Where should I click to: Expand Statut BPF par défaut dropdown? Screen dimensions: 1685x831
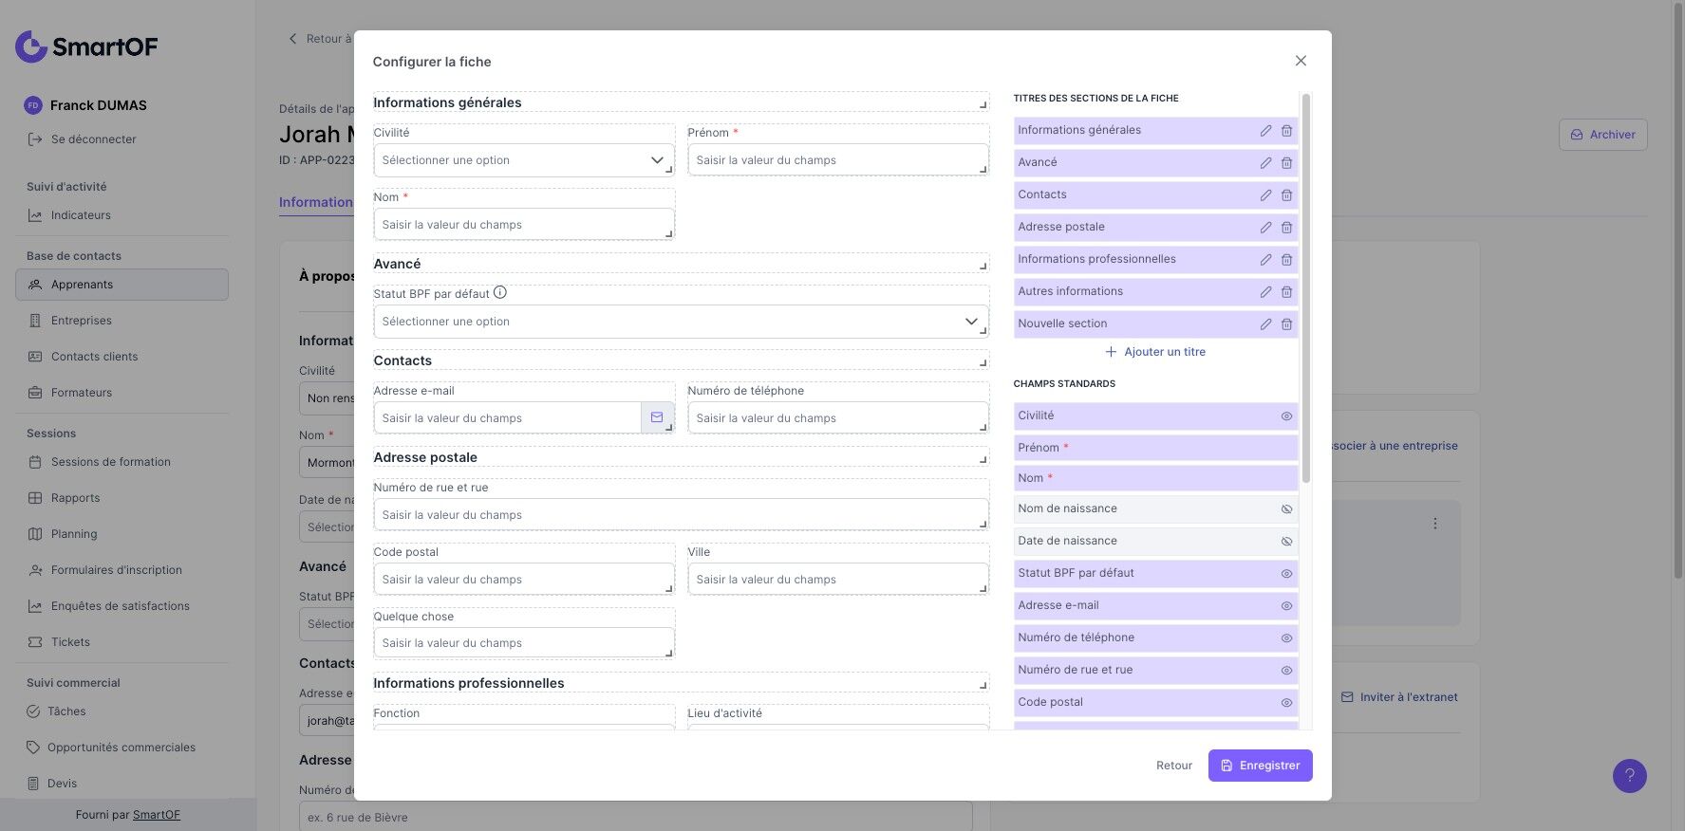pyautogui.click(x=680, y=322)
